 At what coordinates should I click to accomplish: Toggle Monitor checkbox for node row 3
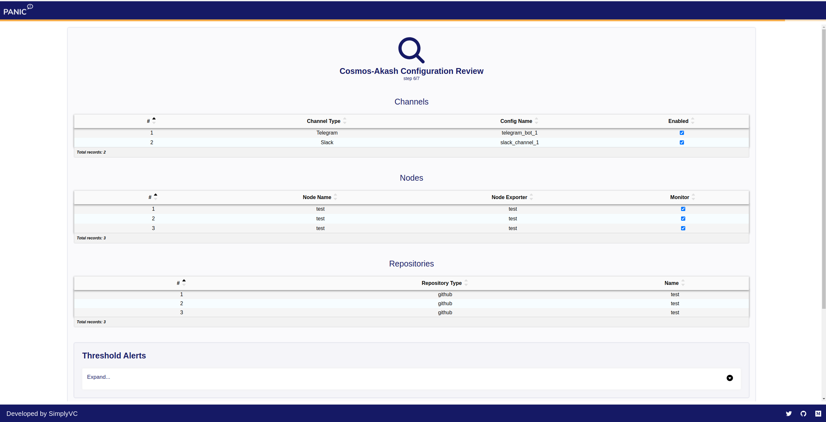point(683,228)
